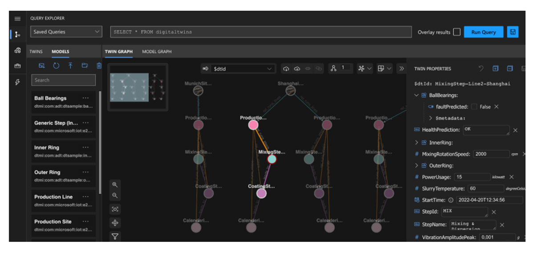Delete all models with trash icon
Viewport: 534px width, 254px height.
click(99, 66)
